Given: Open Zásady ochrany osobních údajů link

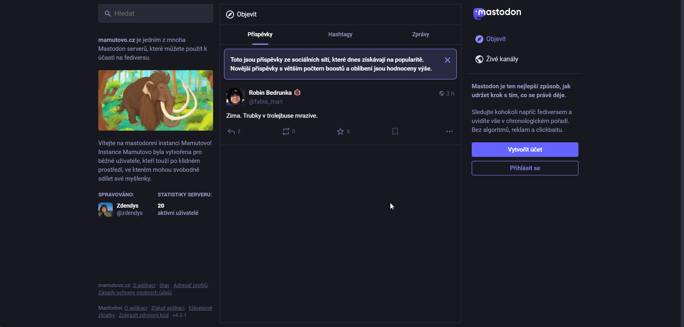Looking at the screenshot, I should point(135,293).
